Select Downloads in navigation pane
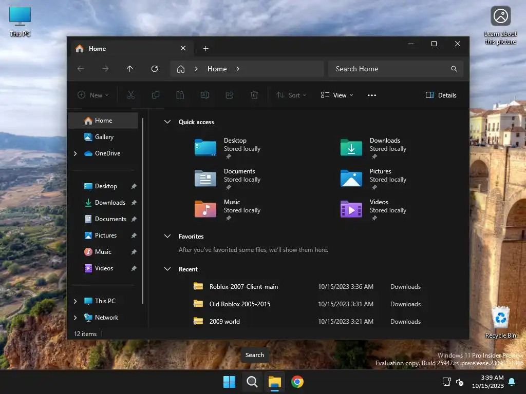Image resolution: width=526 pixels, height=394 pixels. [104, 202]
